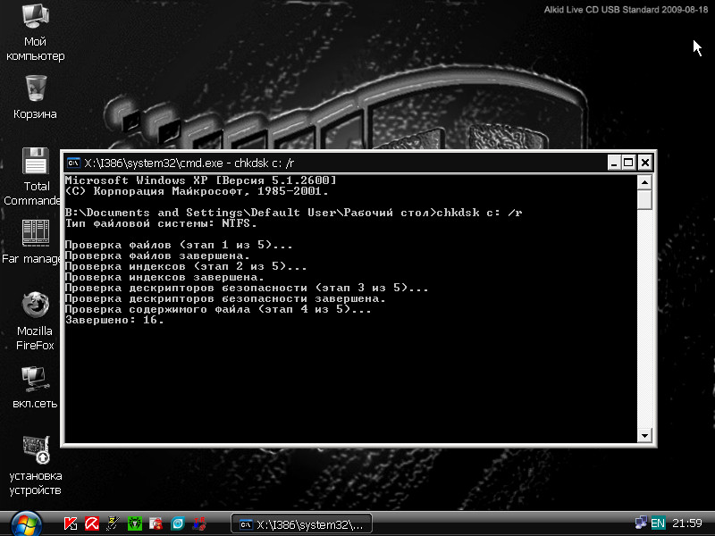
Task: Click the 21:59 system clock
Action: point(686,523)
